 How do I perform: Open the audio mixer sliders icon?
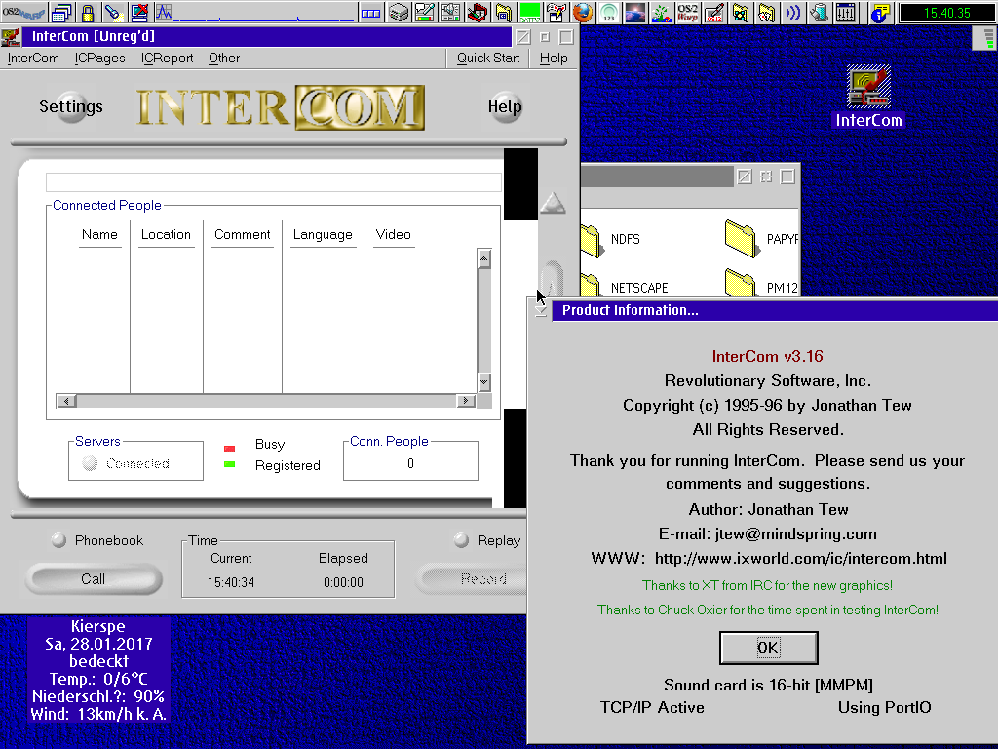845,12
